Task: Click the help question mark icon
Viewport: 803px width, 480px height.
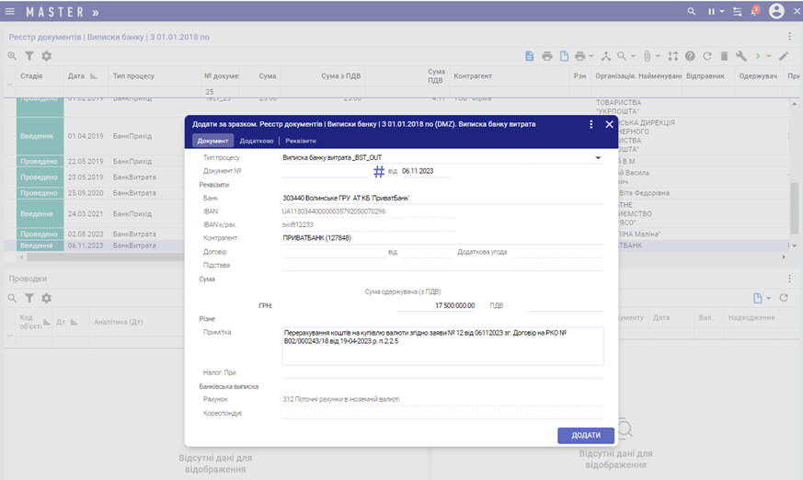Action: point(691,56)
